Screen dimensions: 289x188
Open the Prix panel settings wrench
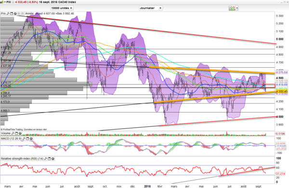point(8,13)
